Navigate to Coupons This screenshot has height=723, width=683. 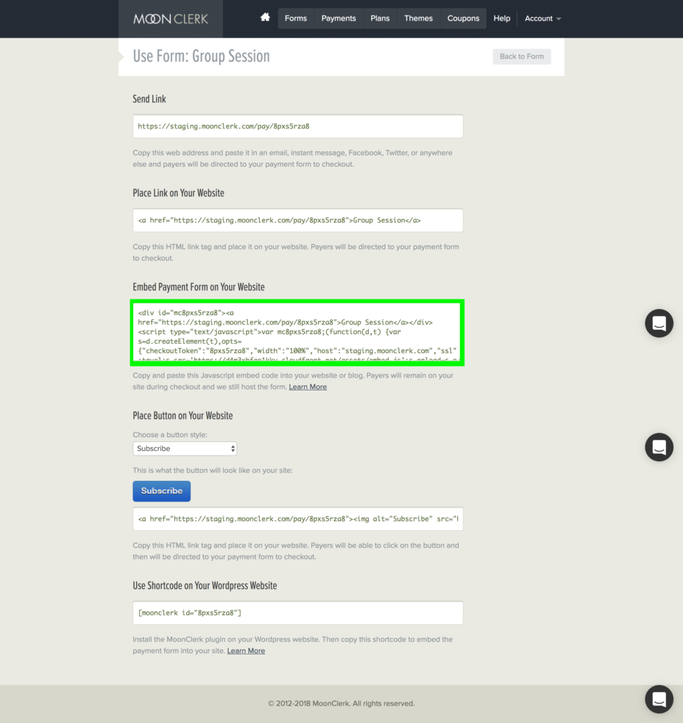[x=463, y=18]
